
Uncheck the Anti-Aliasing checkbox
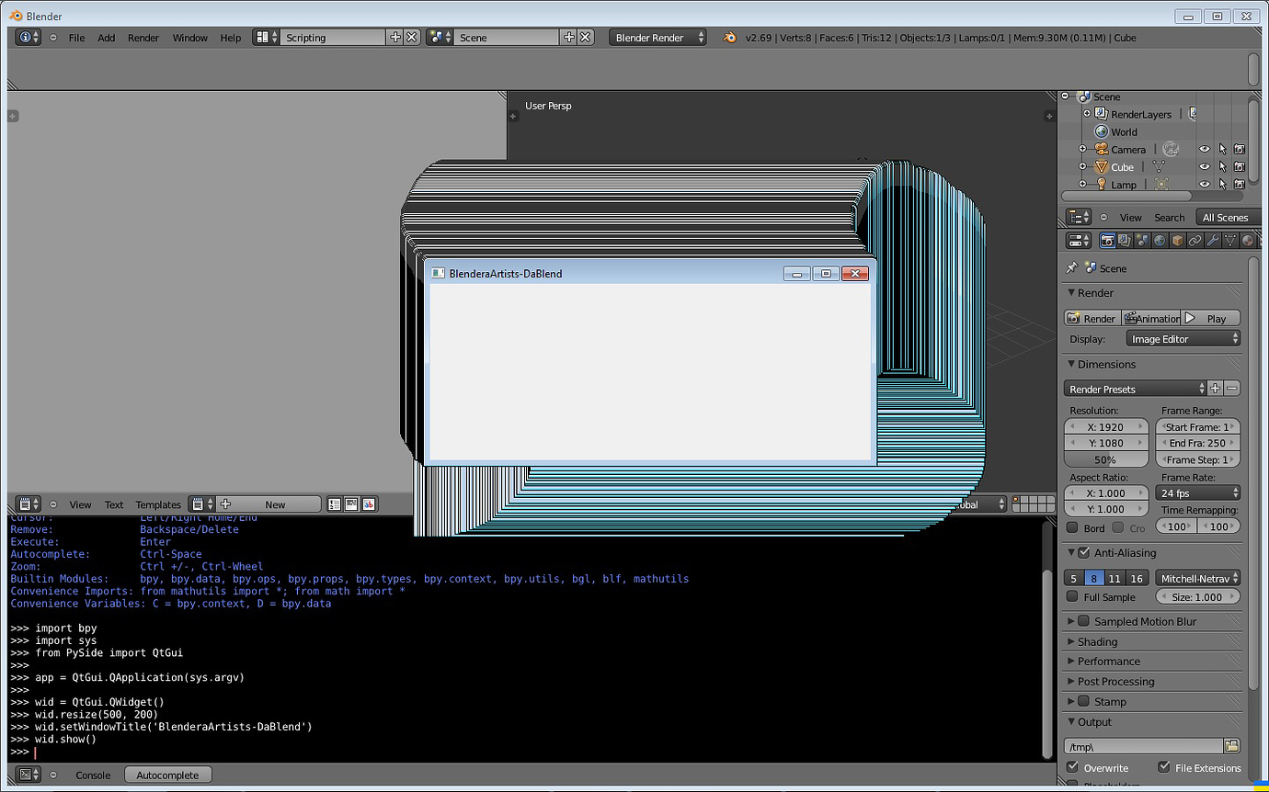tap(1083, 553)
